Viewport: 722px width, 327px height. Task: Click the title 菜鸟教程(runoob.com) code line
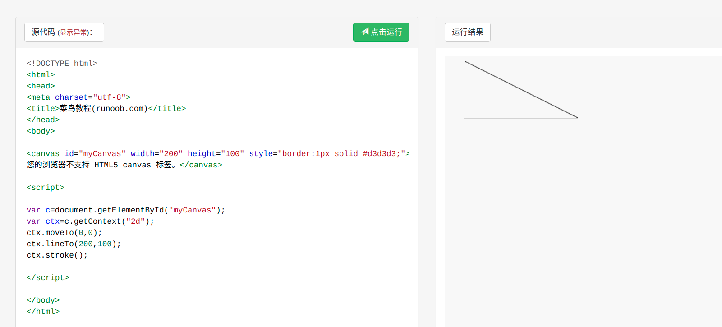point(106,109)
